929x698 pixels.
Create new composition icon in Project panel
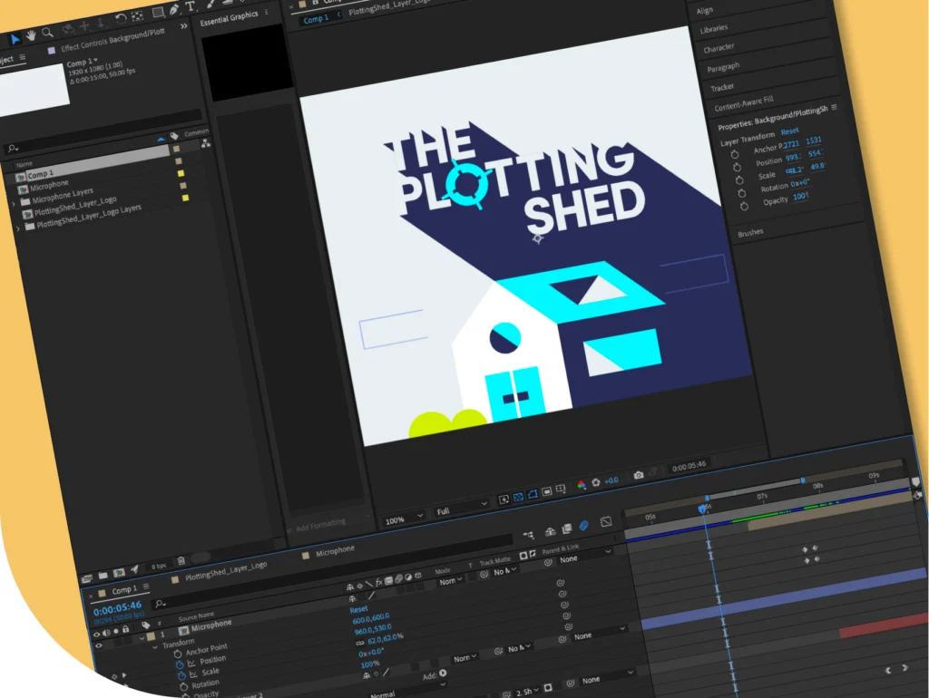click(119, 572)
